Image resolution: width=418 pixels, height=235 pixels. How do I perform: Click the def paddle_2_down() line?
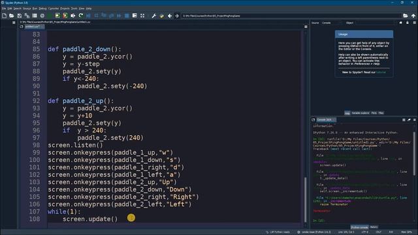[x=84, y=50]
